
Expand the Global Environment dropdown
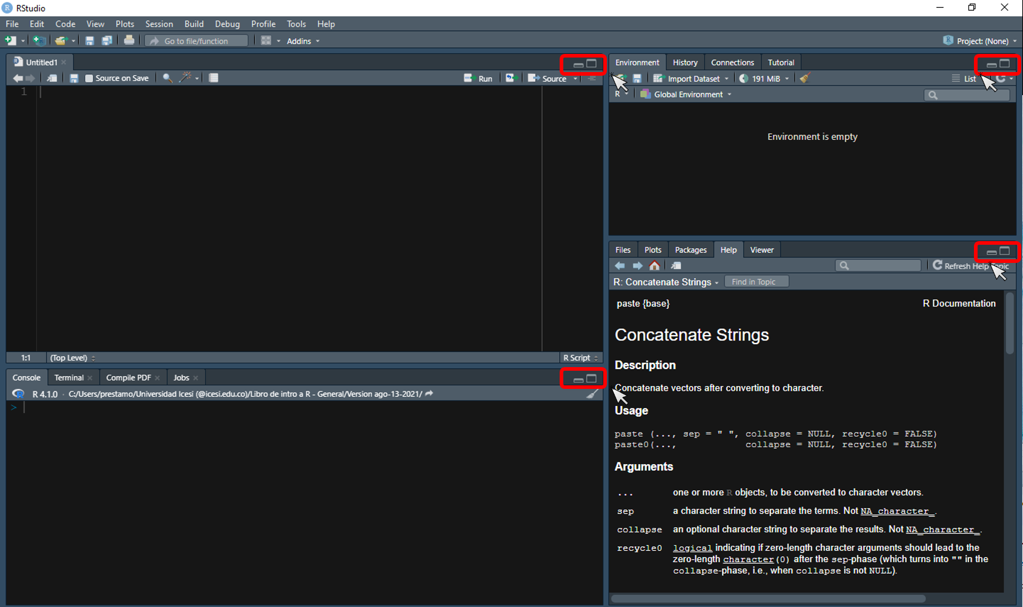point(688,95)
